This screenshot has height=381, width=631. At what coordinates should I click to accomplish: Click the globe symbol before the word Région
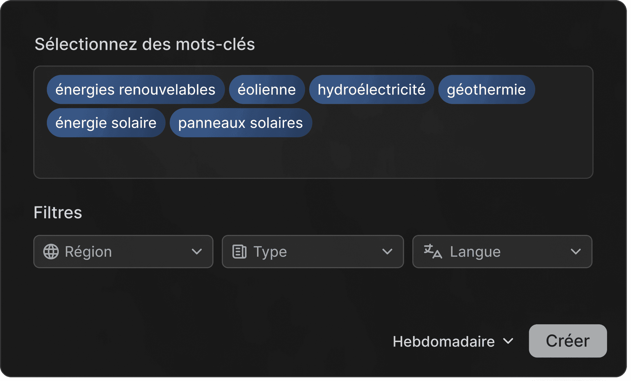(x=51, y=252)
